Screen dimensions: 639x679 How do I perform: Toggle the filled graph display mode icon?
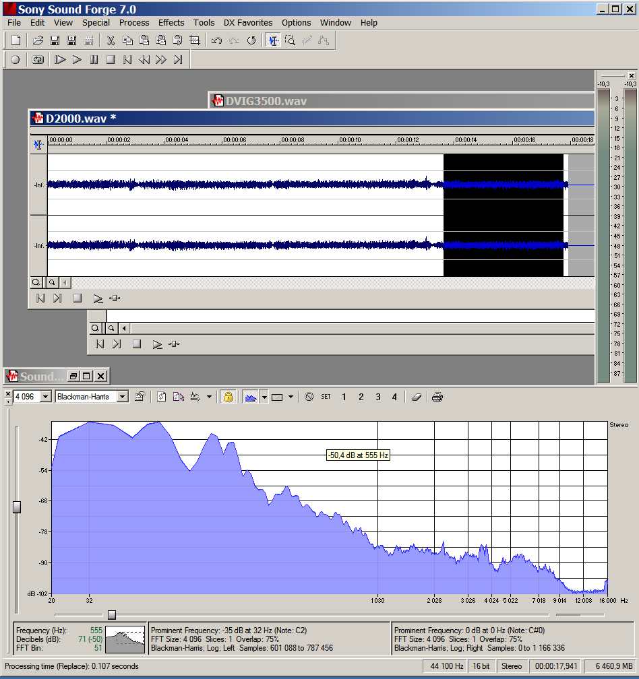coord(250,396)
